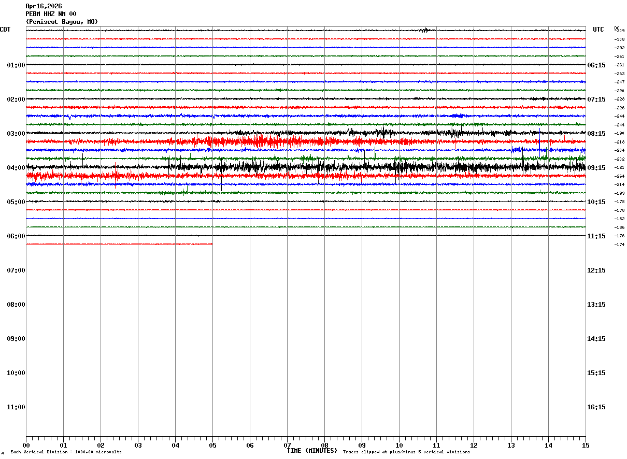The width and height of the screenshot is (627, 459).
Task: Click the 02 minute tick label
Action: (x=101, y=446)
